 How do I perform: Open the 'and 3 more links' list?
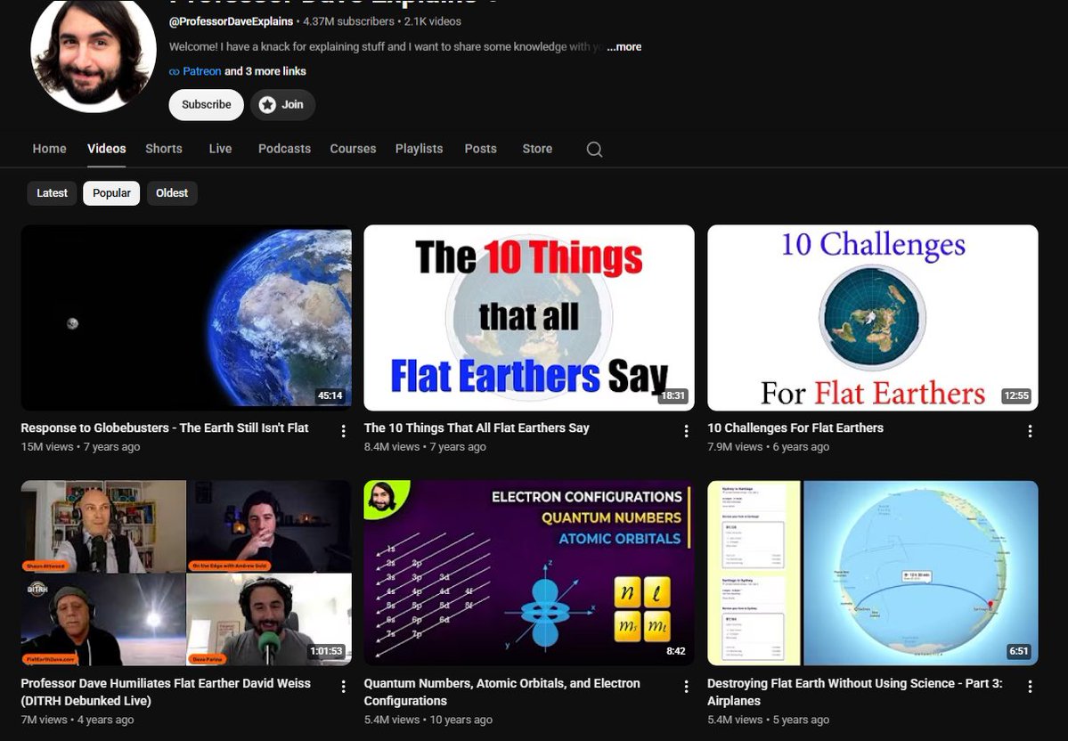click(265, 71)
